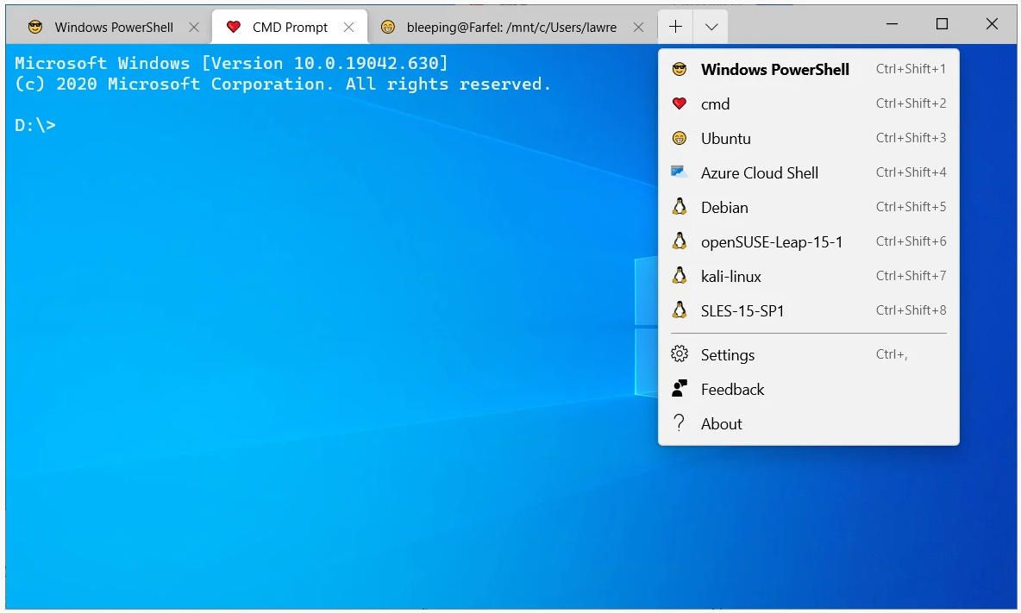Close the Windows PowerShell tab
Image resolution: width=1021 pixels, height=613 pixels.
point(194,28)
